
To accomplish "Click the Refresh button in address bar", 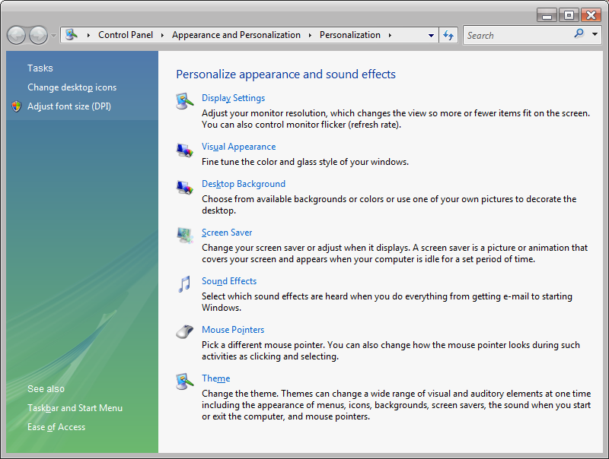I will 448,35.
